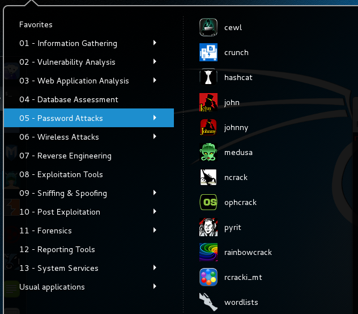358x314 pixels.
Task: Expand Wireless Attacks submenu arrow
Action: click(x=155, y=136)
